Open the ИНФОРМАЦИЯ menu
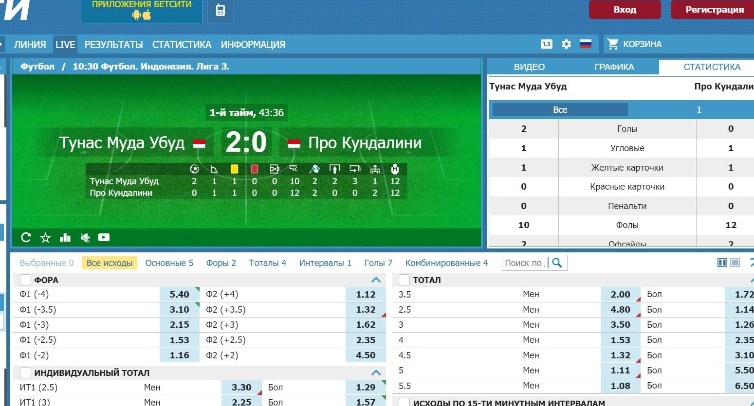The width and height of the screenshot is (754, 406). tap(253, 44)
